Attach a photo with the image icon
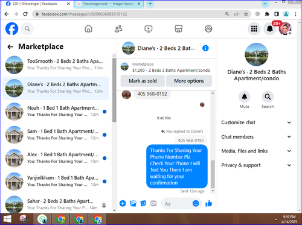The height and width of the screenshot is (225, 302). [x=133, y=203]
